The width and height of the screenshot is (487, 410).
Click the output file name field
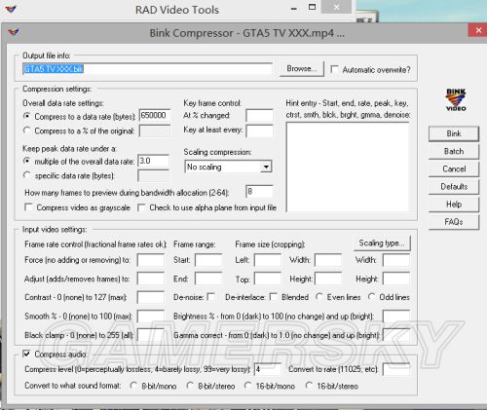(x=147, y=69)
